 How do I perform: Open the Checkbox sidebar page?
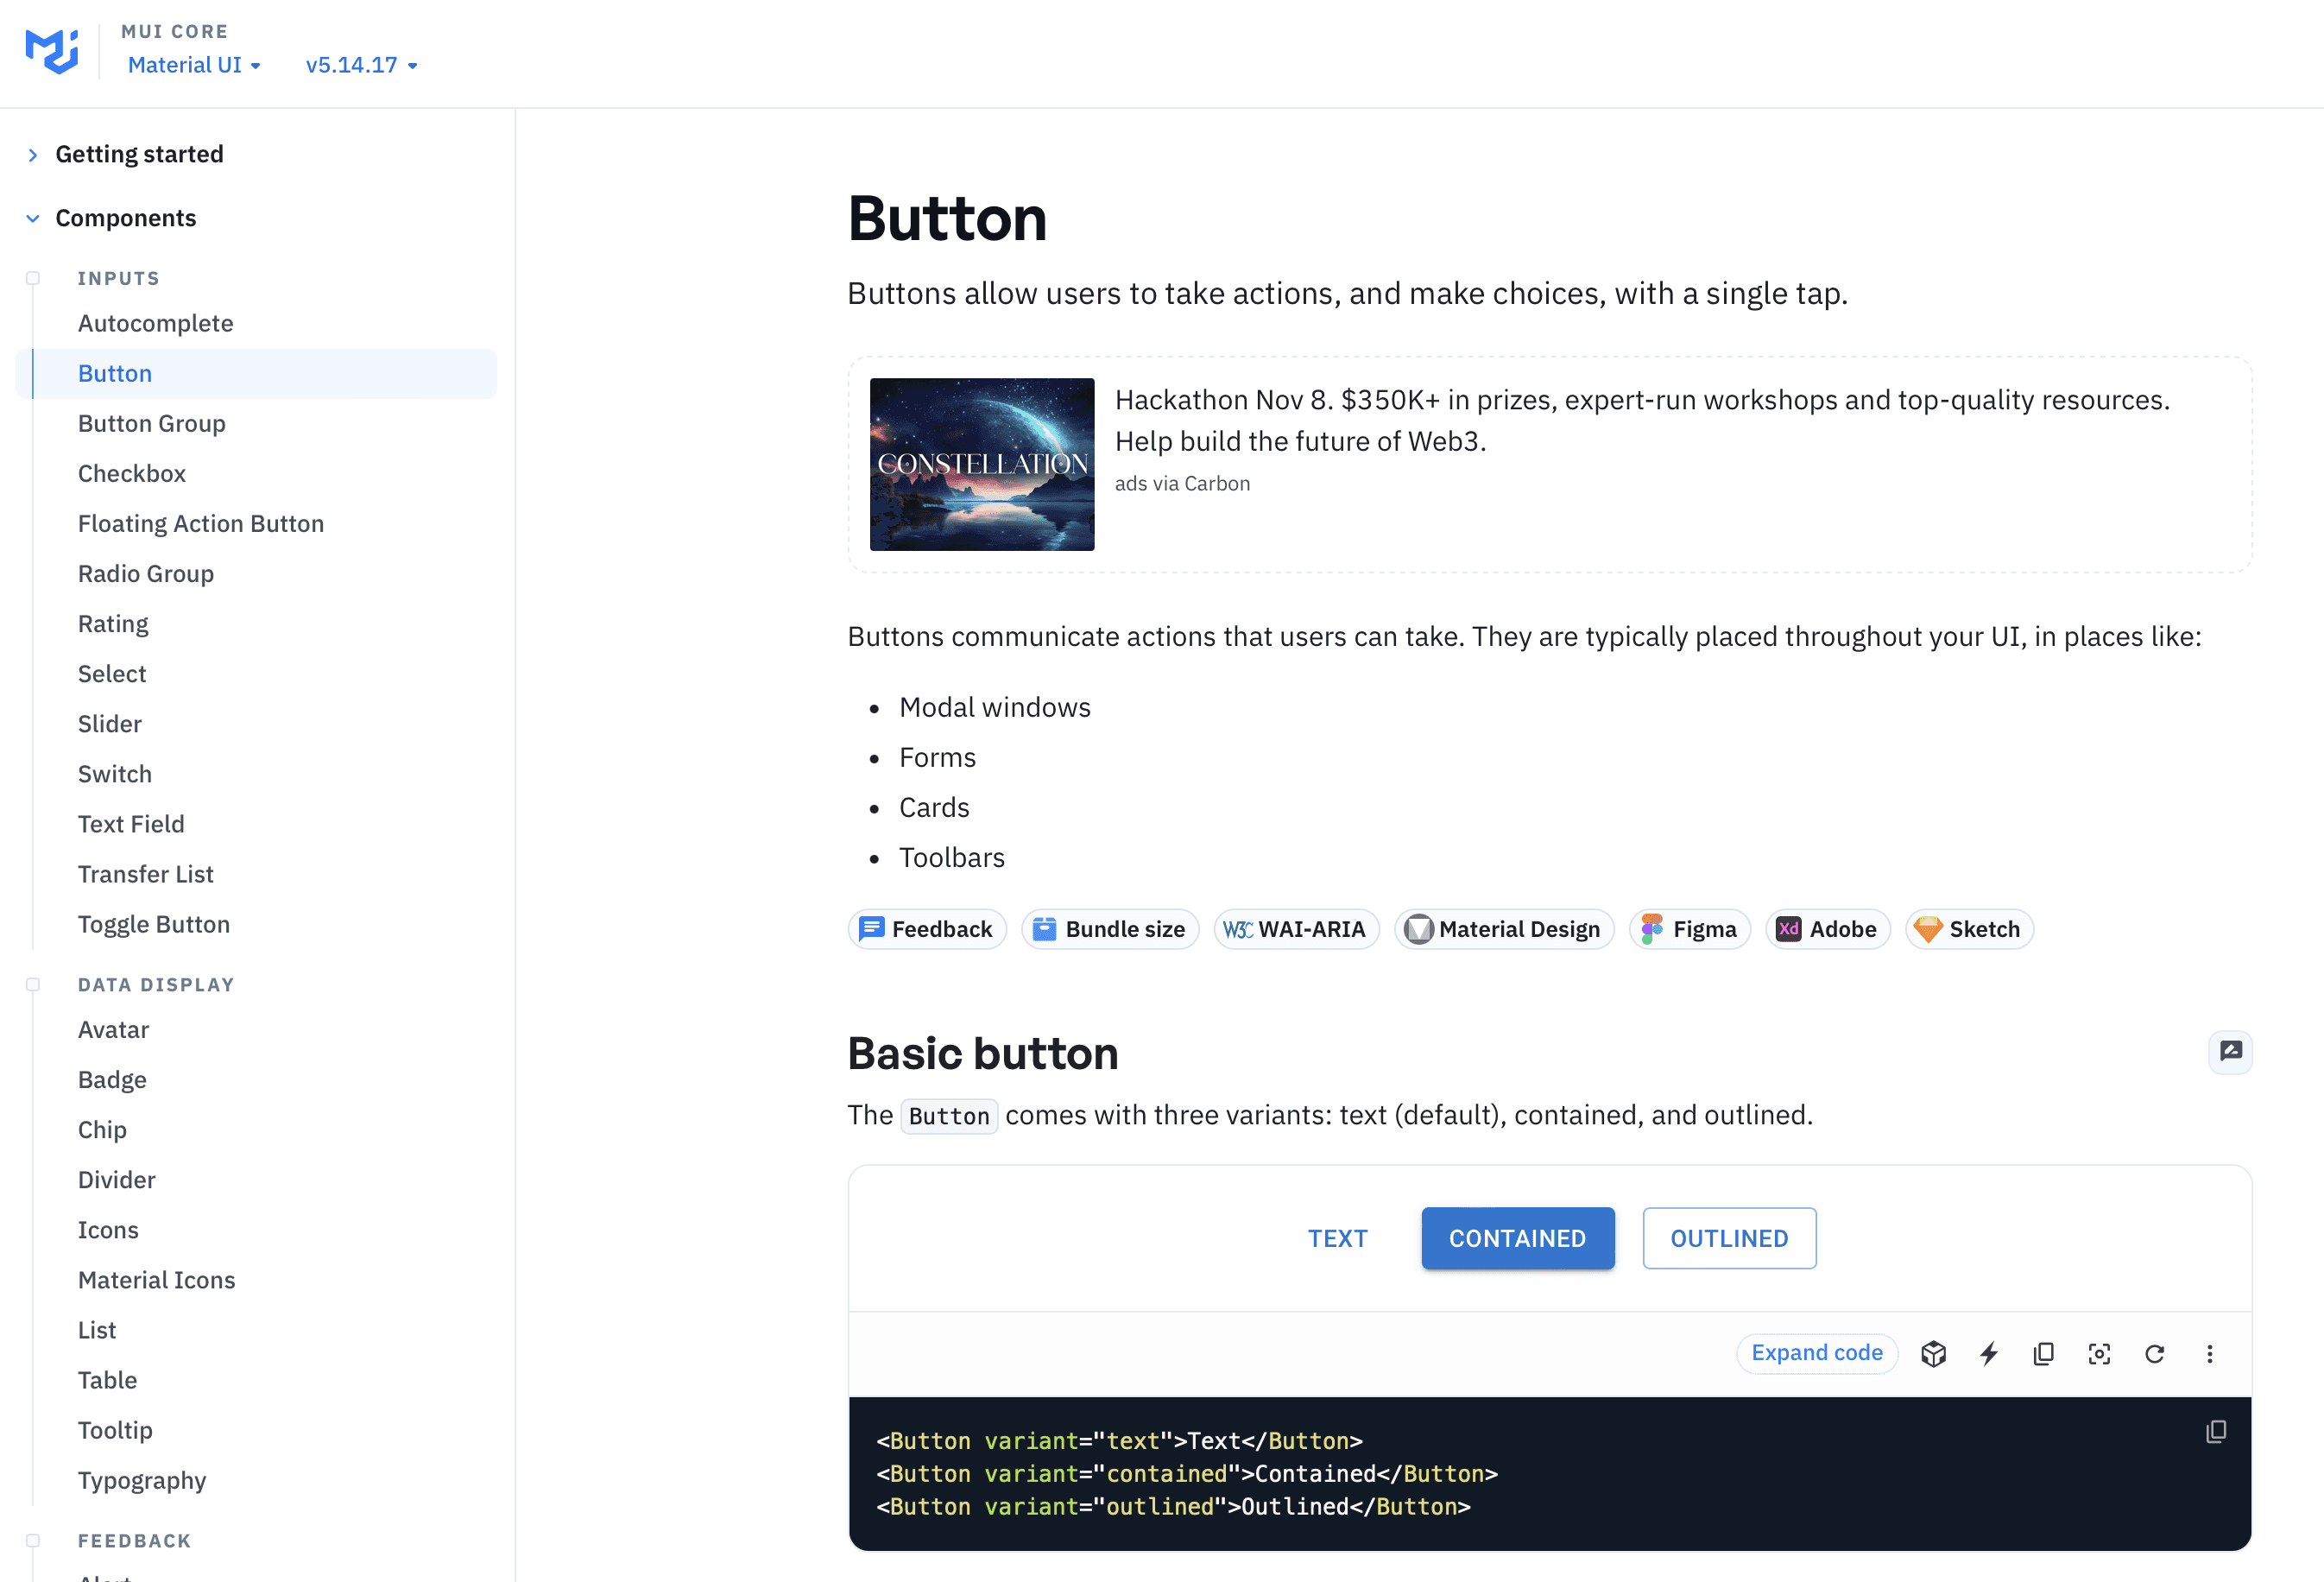(x=132, y=473)
